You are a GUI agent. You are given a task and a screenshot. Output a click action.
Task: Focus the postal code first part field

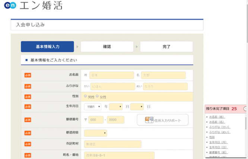(96, 120)
